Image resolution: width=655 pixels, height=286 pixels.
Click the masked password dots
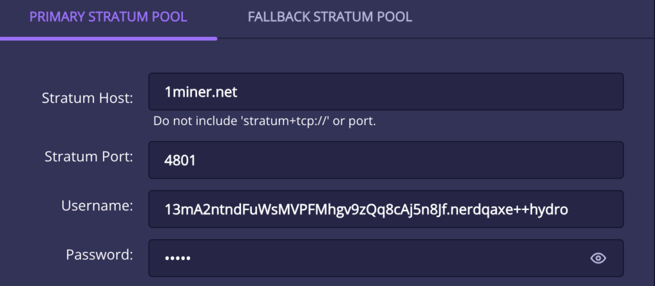[178, 259]
